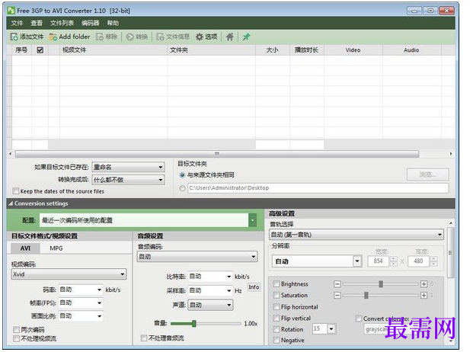Click the Saturation minus icon
This screenshot has height=352, width=470.
337,296
